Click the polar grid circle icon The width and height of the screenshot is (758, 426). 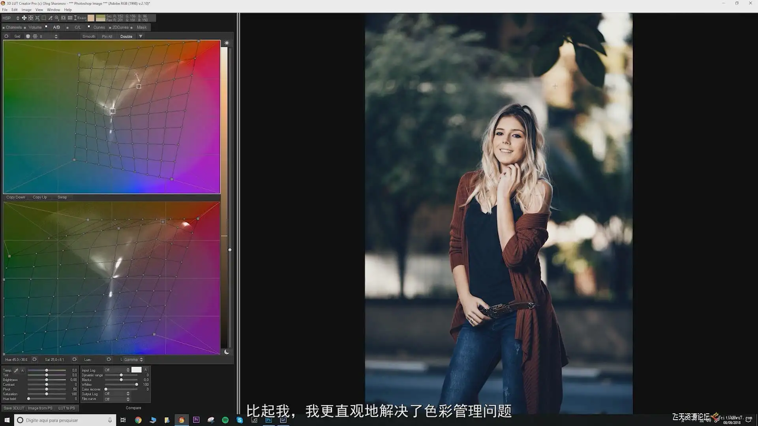tap(35, 36)
